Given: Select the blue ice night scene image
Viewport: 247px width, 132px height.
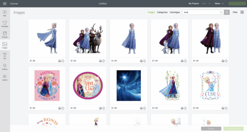Looking at the screenshot, I should point(129,86).
